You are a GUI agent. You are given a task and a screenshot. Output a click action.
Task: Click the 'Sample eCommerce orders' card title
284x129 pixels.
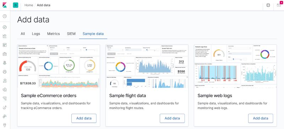click(x=49, y=96)
